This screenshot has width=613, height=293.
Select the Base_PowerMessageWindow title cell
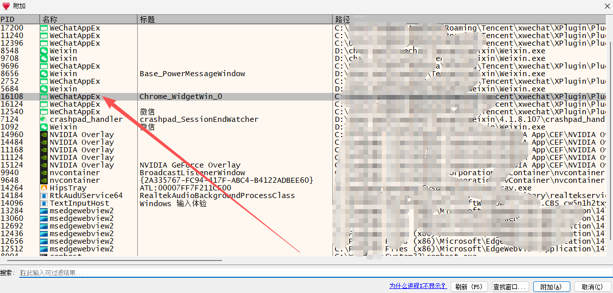[192, 74]
